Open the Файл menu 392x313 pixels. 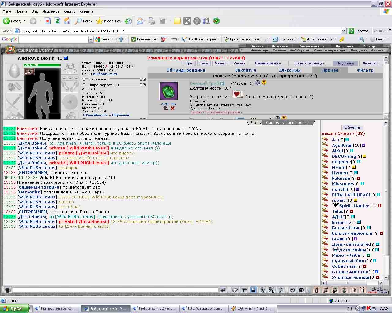pos(7,11)
